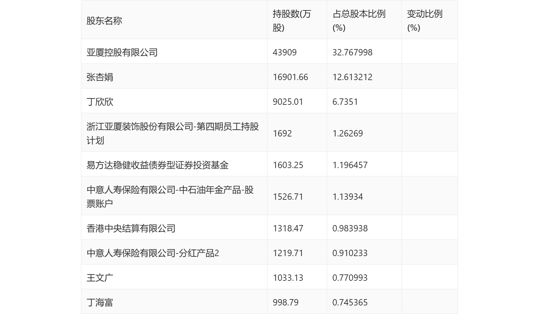Click shareholder name 丁欣欣
Viewport: 539px width, 314px height.
coord(100,102)
